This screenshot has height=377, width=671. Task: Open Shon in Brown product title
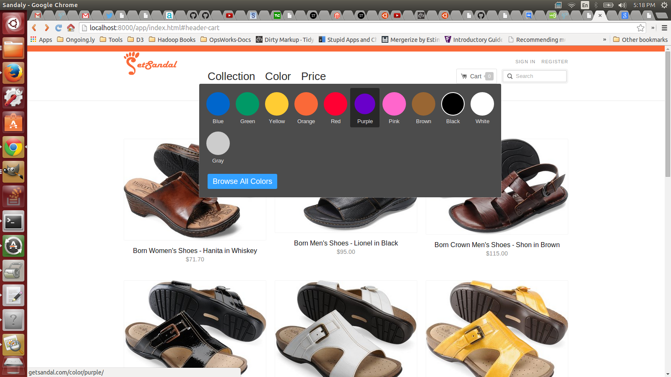tap(497, 245)
